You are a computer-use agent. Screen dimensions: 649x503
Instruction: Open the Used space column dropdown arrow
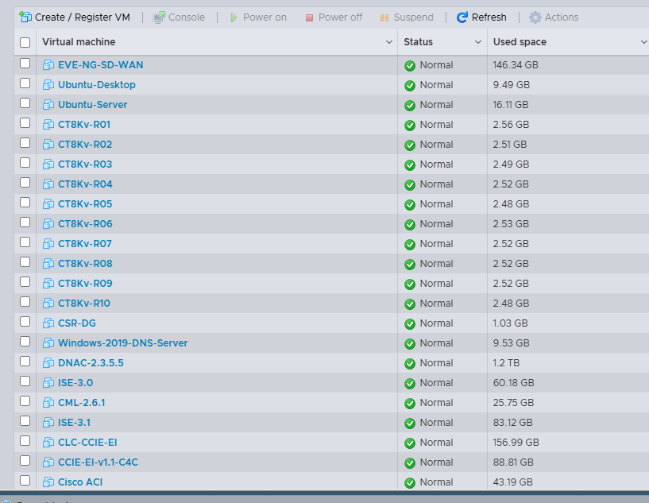click(643, 42)
